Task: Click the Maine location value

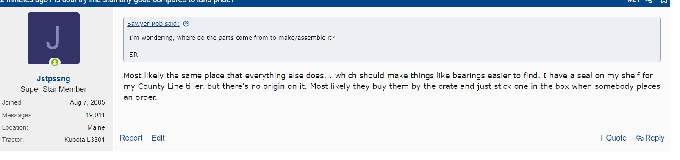Action: (x=96, y=127)
